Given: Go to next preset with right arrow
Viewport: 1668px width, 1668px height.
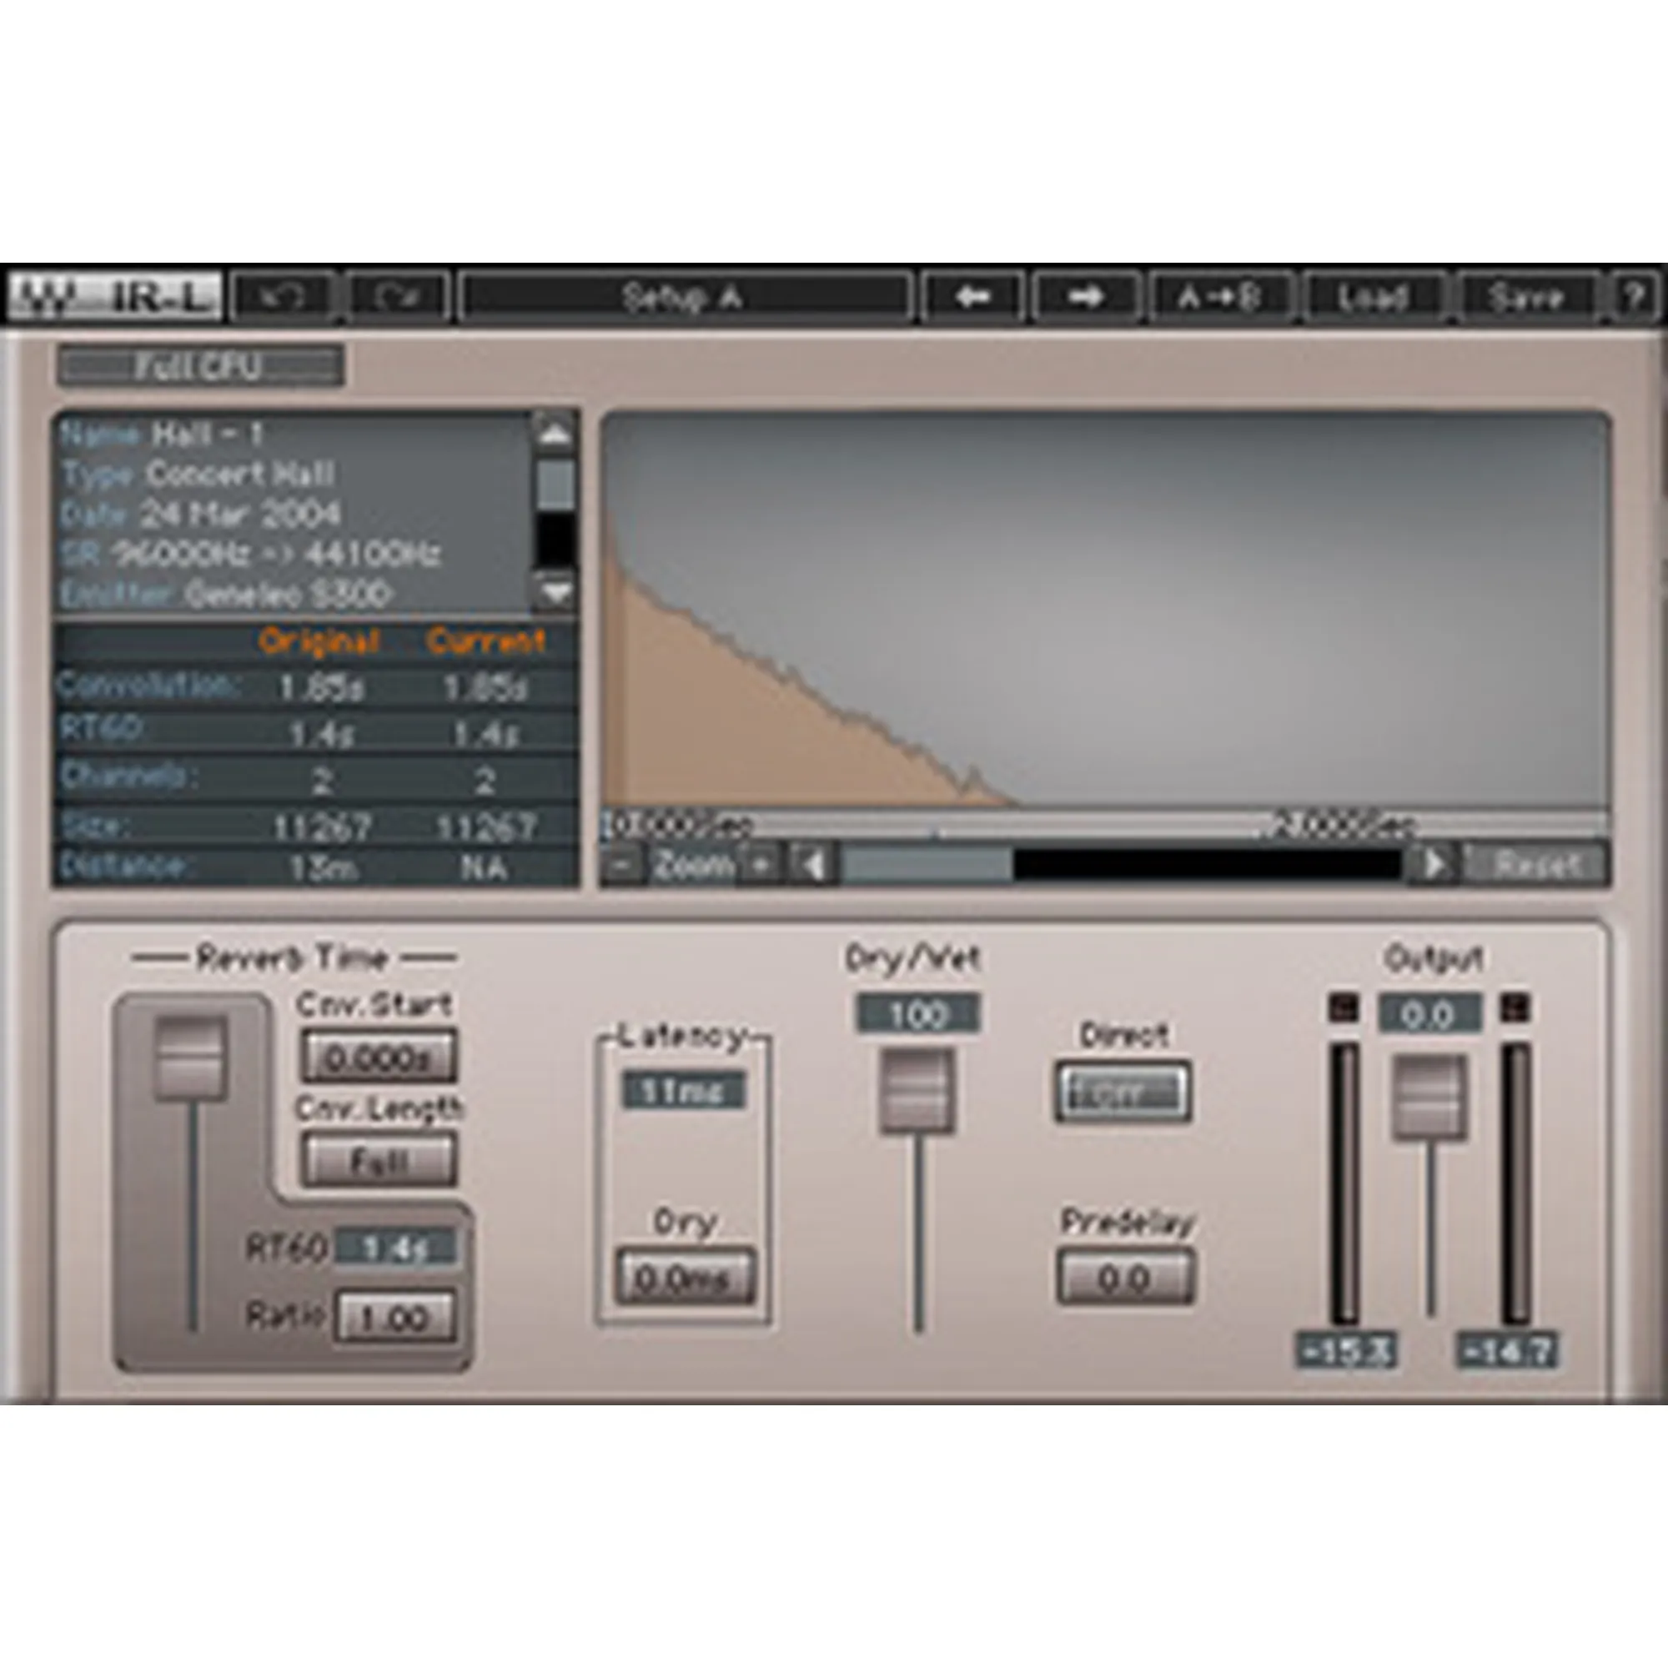Looking at the screenshot, I should click(1086, 297).
